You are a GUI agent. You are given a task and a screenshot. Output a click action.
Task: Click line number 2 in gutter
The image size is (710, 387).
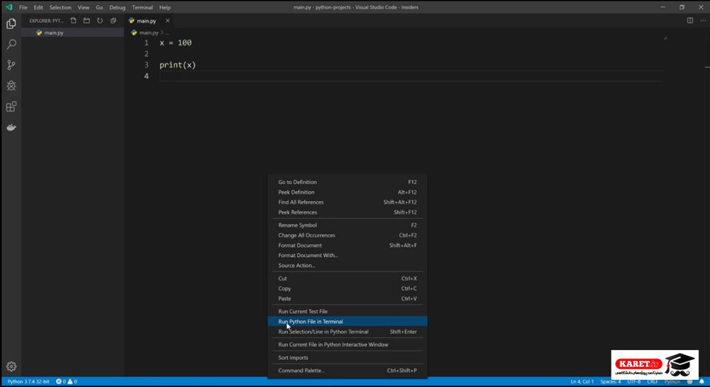click(146, 54)
